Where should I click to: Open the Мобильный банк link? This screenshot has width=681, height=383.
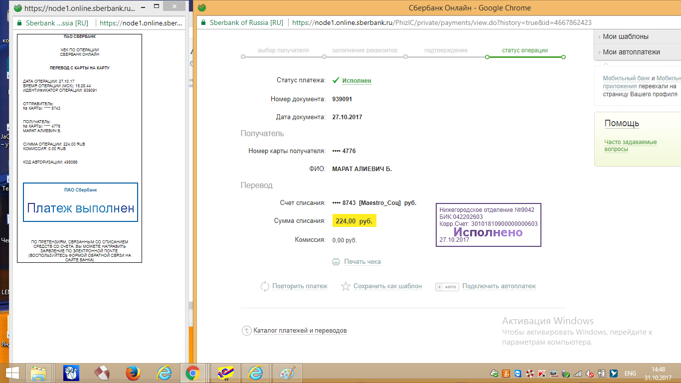626,78
